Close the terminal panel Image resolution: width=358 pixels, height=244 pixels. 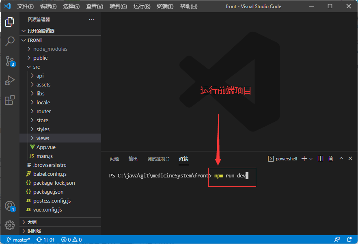350,158
